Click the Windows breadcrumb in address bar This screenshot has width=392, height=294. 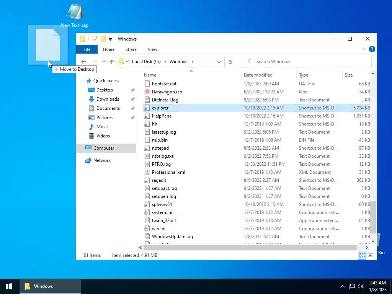click(179, 62)
